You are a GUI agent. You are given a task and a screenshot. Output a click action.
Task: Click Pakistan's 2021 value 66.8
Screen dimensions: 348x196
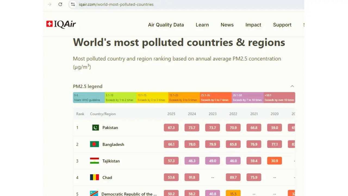tap(254, 128)
